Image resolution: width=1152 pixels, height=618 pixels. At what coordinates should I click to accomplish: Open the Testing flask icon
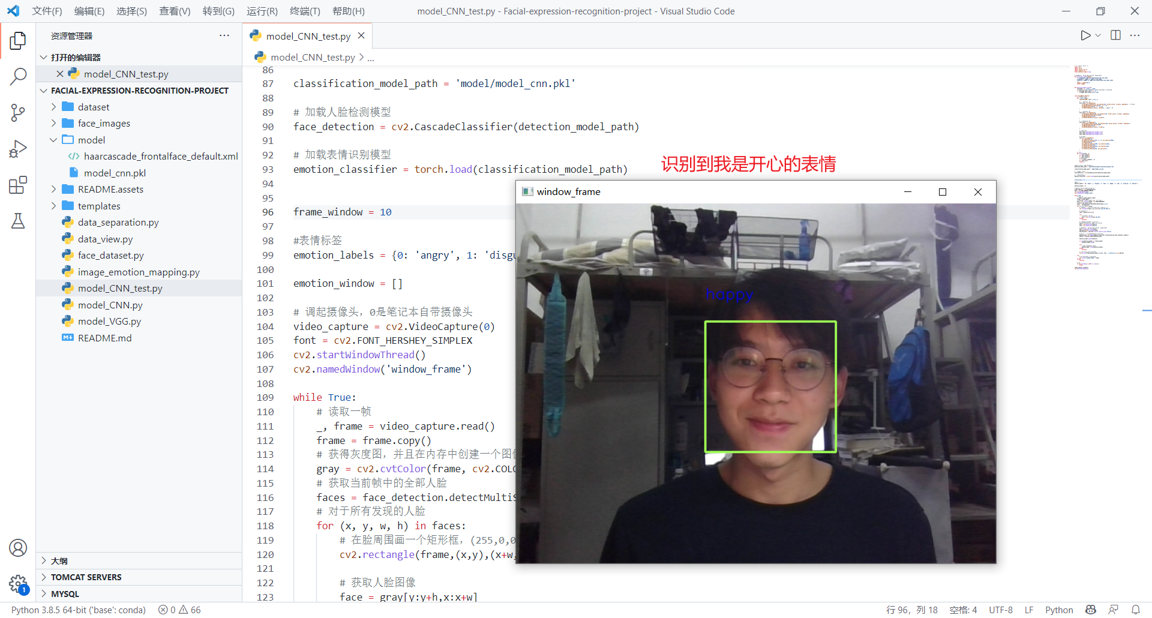click(x=18, y=221)
